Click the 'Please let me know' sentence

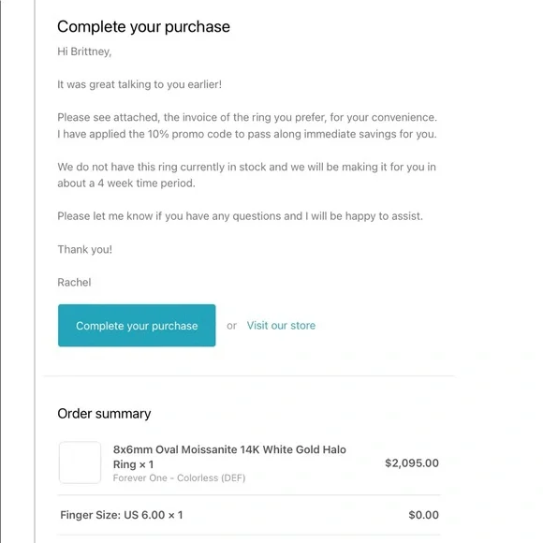[240, 216]
